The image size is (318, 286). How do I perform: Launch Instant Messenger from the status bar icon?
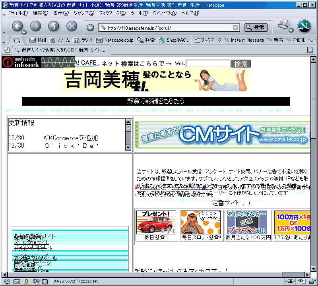[x=26, y=281]
